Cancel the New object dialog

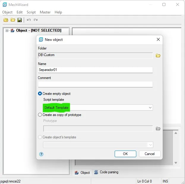pyautogui.click(x=150, y=154)
